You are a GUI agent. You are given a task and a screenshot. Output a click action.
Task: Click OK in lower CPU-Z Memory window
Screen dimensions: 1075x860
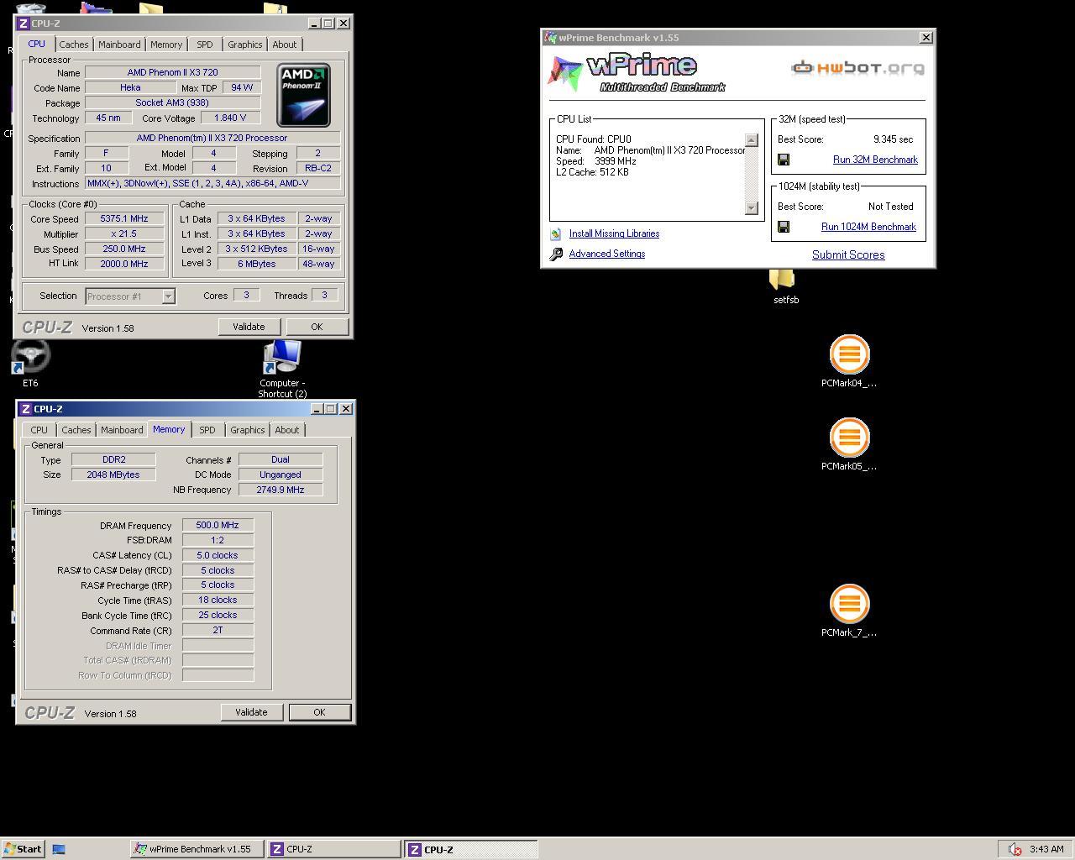[x=319, y=712]
